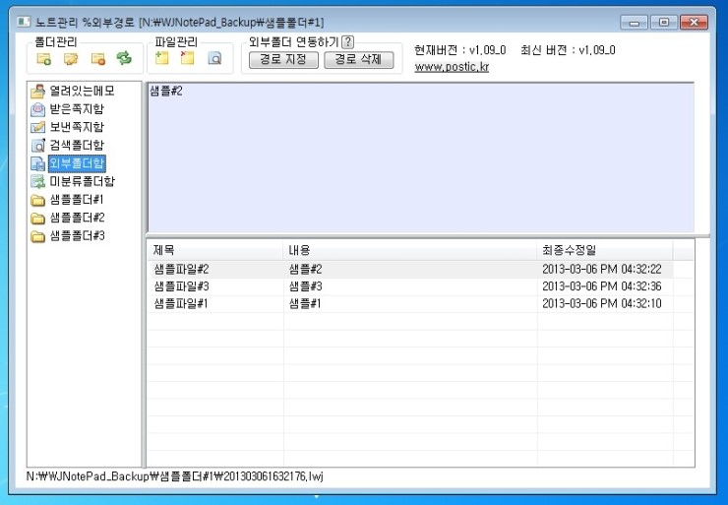Select highlighted 외부폴더함 tree item
This screenshot has height=505, width=728.
pos(77,163)
